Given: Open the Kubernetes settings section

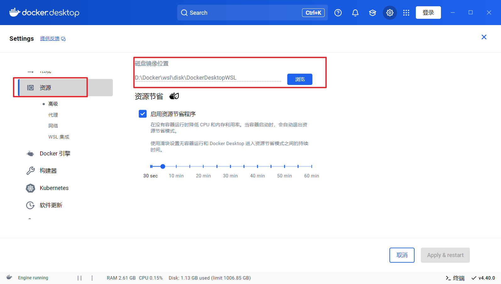Looking at the screenshot, I should coord(54,188).
